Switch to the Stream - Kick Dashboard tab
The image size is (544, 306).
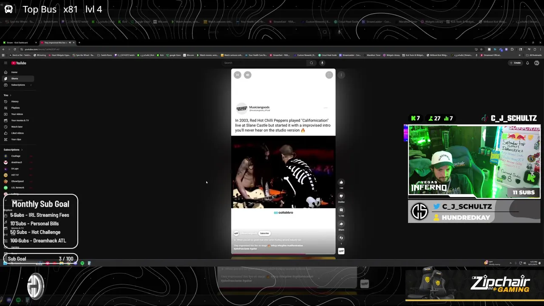(19, 42)
